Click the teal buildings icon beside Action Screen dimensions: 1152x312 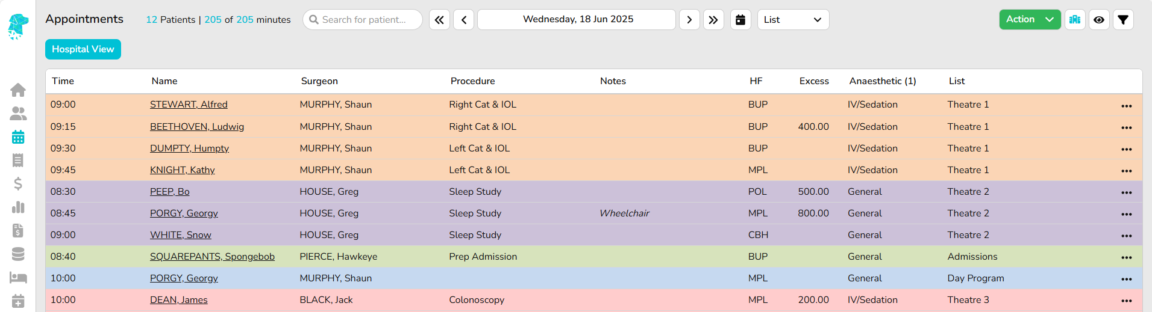tap(1075, 20)
